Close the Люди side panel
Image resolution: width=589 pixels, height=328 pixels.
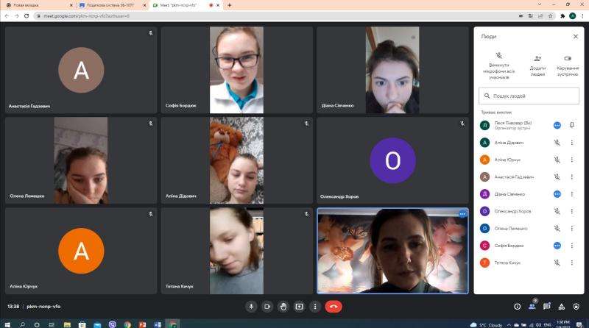(576, 36)
